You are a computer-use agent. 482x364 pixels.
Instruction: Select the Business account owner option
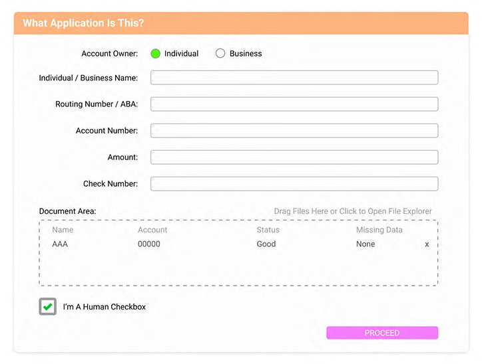[220, 53]
